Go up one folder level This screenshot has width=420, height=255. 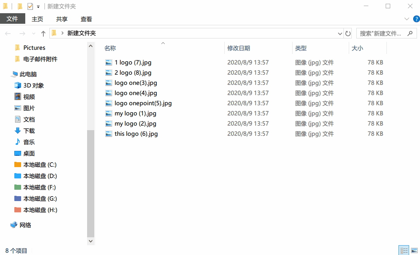43,34
